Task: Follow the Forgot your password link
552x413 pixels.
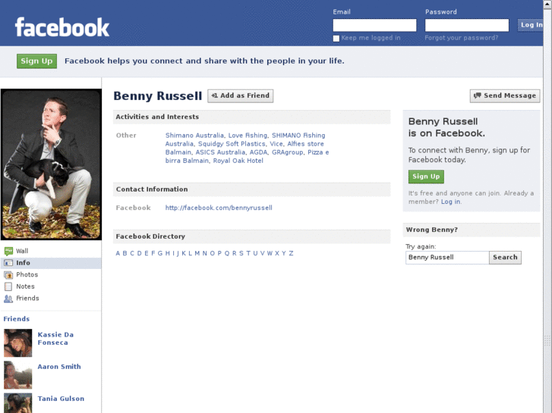Action: coord(461,38)
